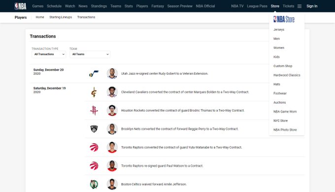Select Women in the Store menu
Viewport: 335px width, 192px height.
(x=279, y=48)
